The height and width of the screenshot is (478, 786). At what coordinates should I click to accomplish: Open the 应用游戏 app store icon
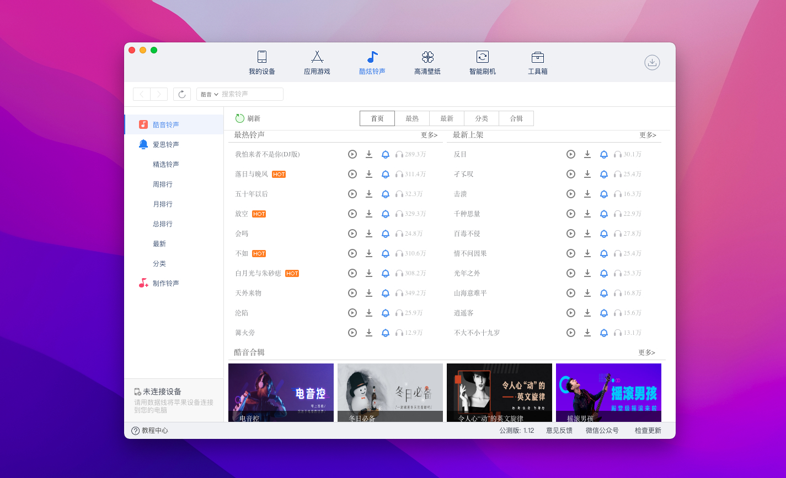(317, 57)
